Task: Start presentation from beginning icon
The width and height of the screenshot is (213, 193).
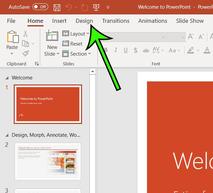Action: (x=96, y=7)
